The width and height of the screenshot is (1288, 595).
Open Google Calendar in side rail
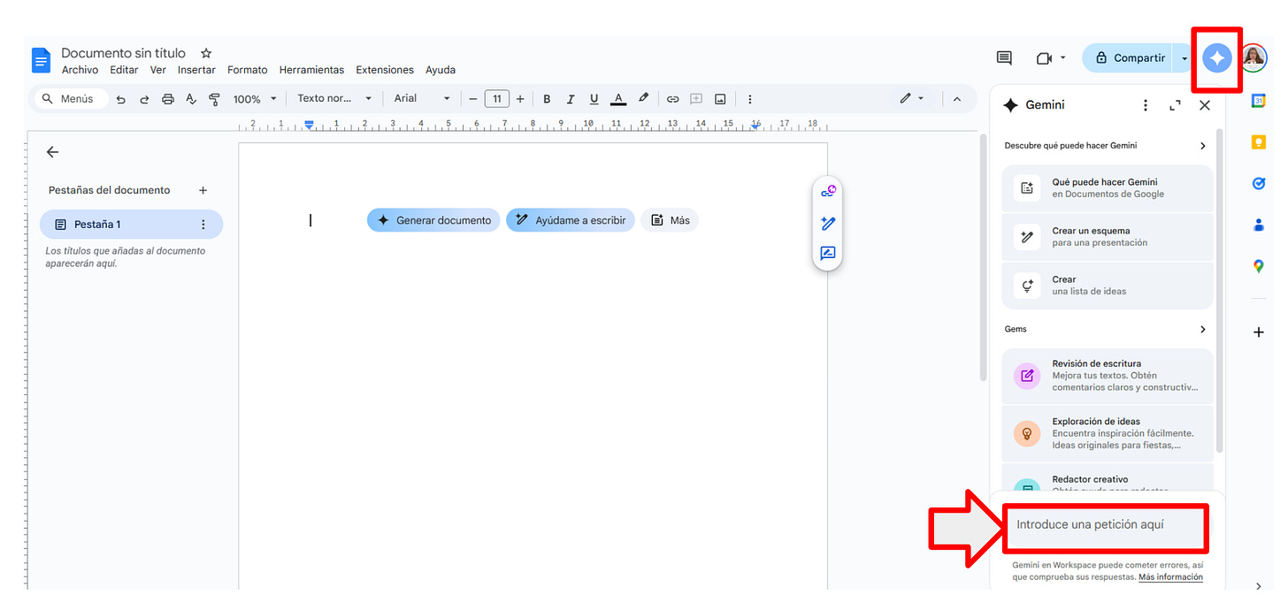1258,102
